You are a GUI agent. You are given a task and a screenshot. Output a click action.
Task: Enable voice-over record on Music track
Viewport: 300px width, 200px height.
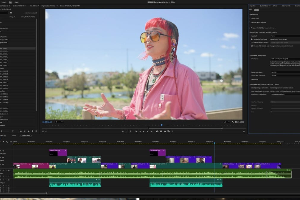[x=9, y=170]
